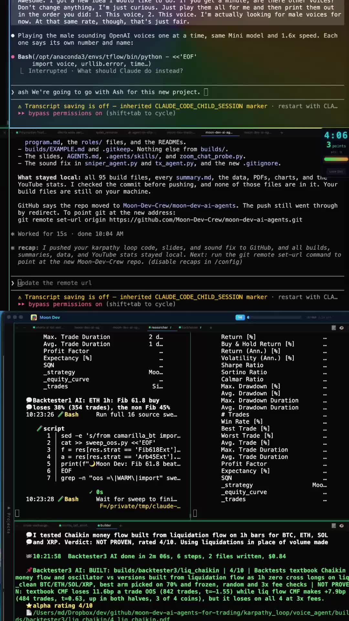Click the checkmark icon beside '0s'
This screenshot has height=621, width=349.
click(x=91, y=492)
